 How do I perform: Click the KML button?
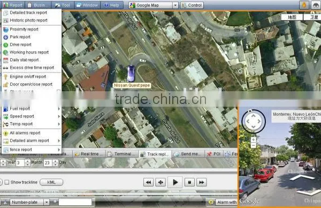51,182
